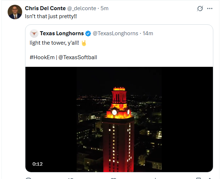
Task: Open quoted post text "light the tower, y'all!"
Action: 54,43
